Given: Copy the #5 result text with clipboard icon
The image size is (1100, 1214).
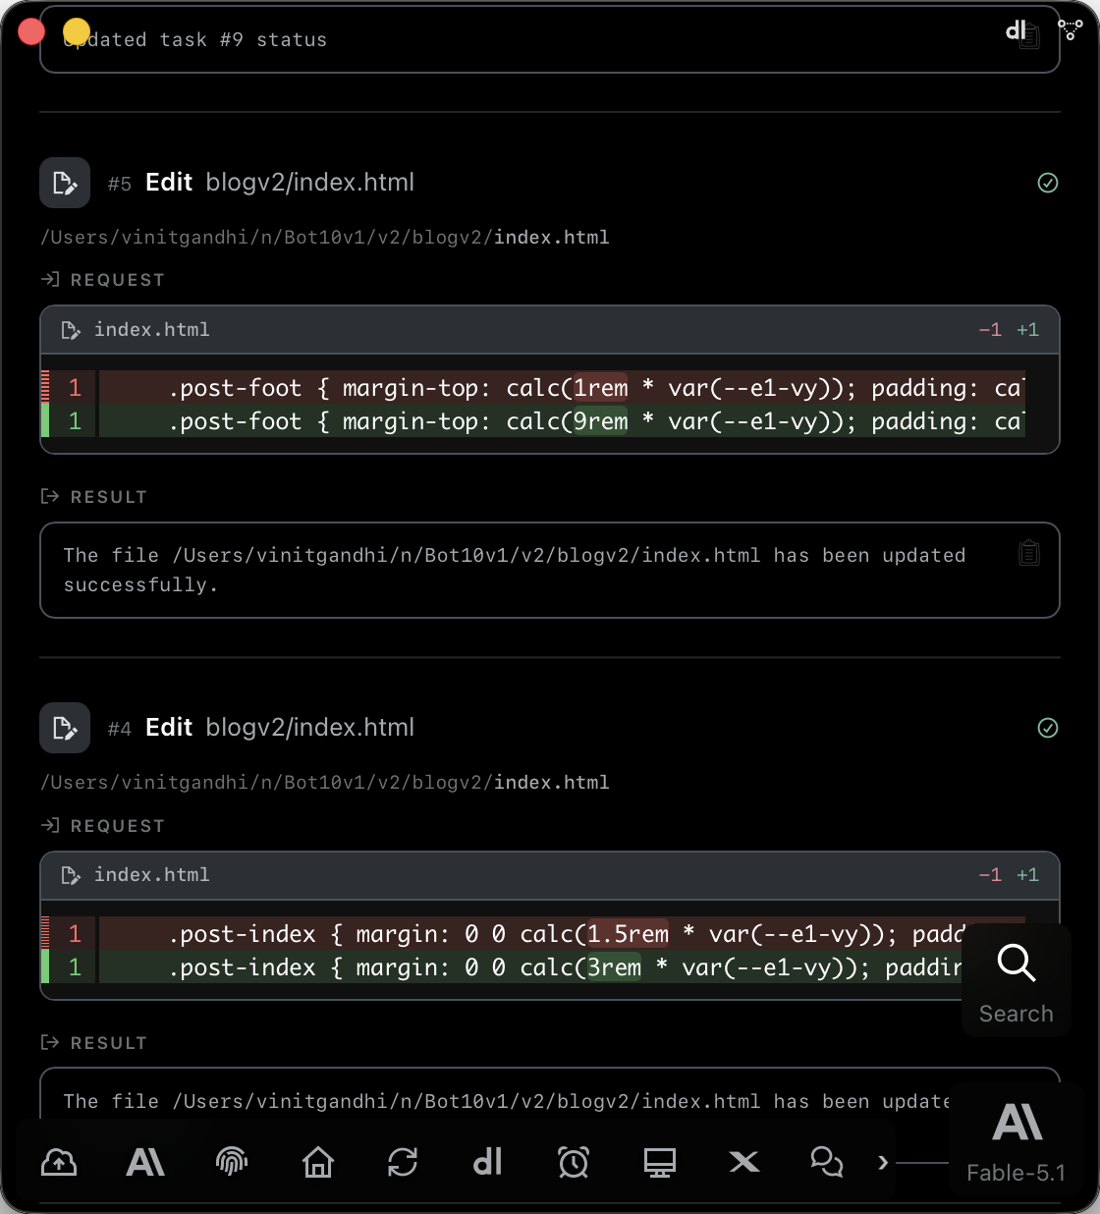Looking at the screenshot, I should (1029, 553).
